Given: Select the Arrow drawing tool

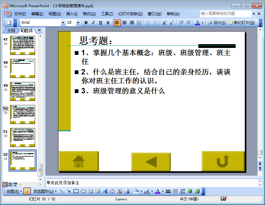Looking at the screenshot, I should point(69,191).
